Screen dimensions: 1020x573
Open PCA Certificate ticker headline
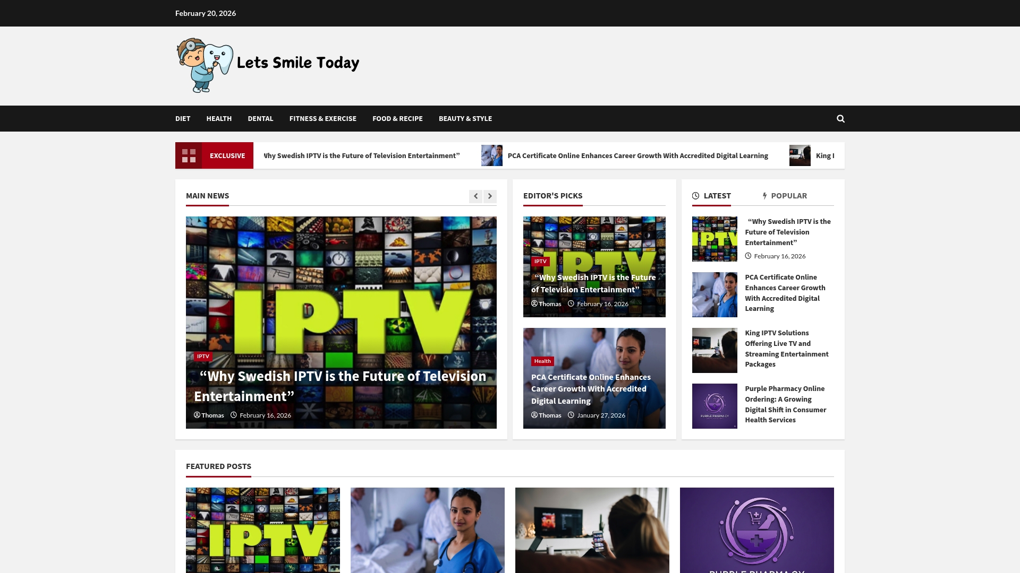[637, 156]
